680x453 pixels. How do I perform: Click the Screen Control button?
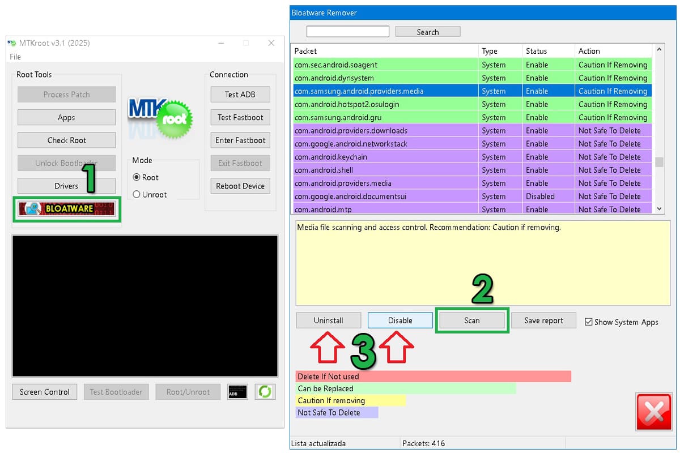click(45, 392)
